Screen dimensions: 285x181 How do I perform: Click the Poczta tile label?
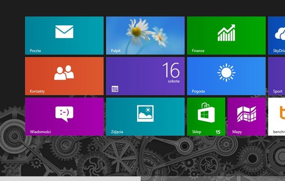coord(35,51)
